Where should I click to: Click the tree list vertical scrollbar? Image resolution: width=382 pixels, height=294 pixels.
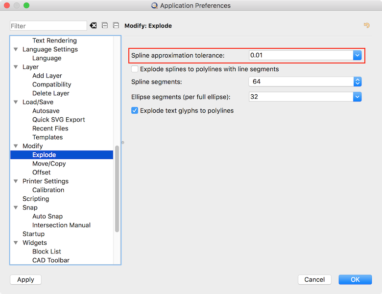click(117, 189)
